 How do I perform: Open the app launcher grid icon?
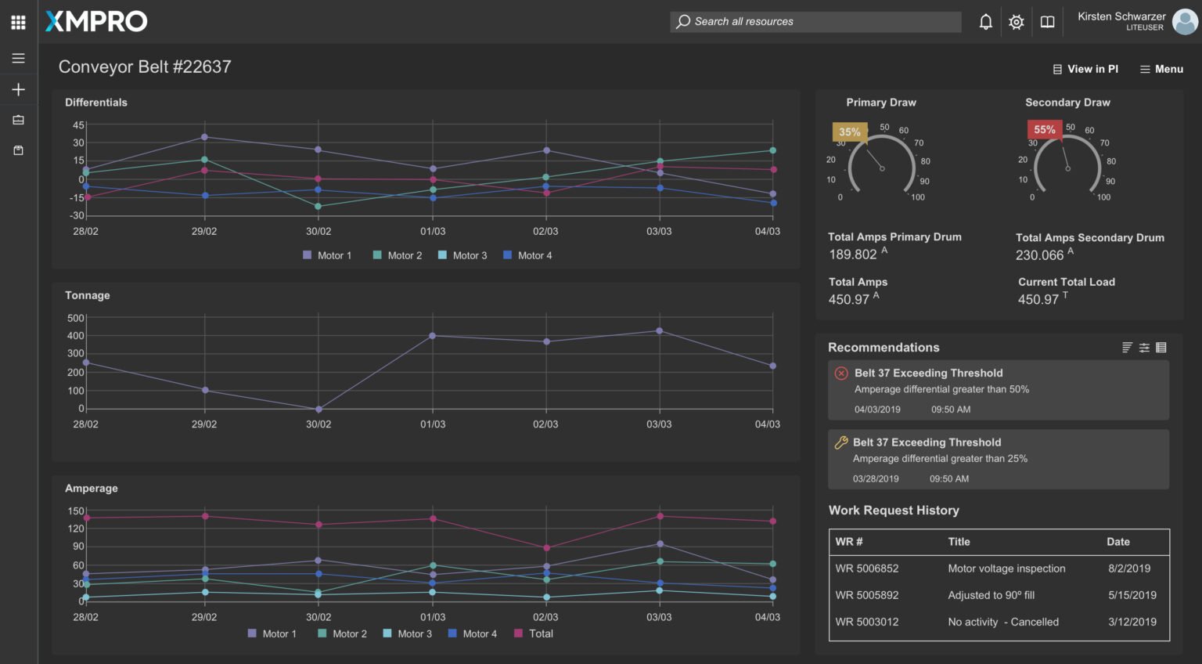tap(18, 22)
